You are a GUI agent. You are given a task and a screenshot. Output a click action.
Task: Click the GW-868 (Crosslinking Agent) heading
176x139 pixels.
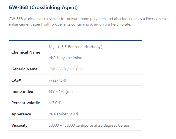43,7
